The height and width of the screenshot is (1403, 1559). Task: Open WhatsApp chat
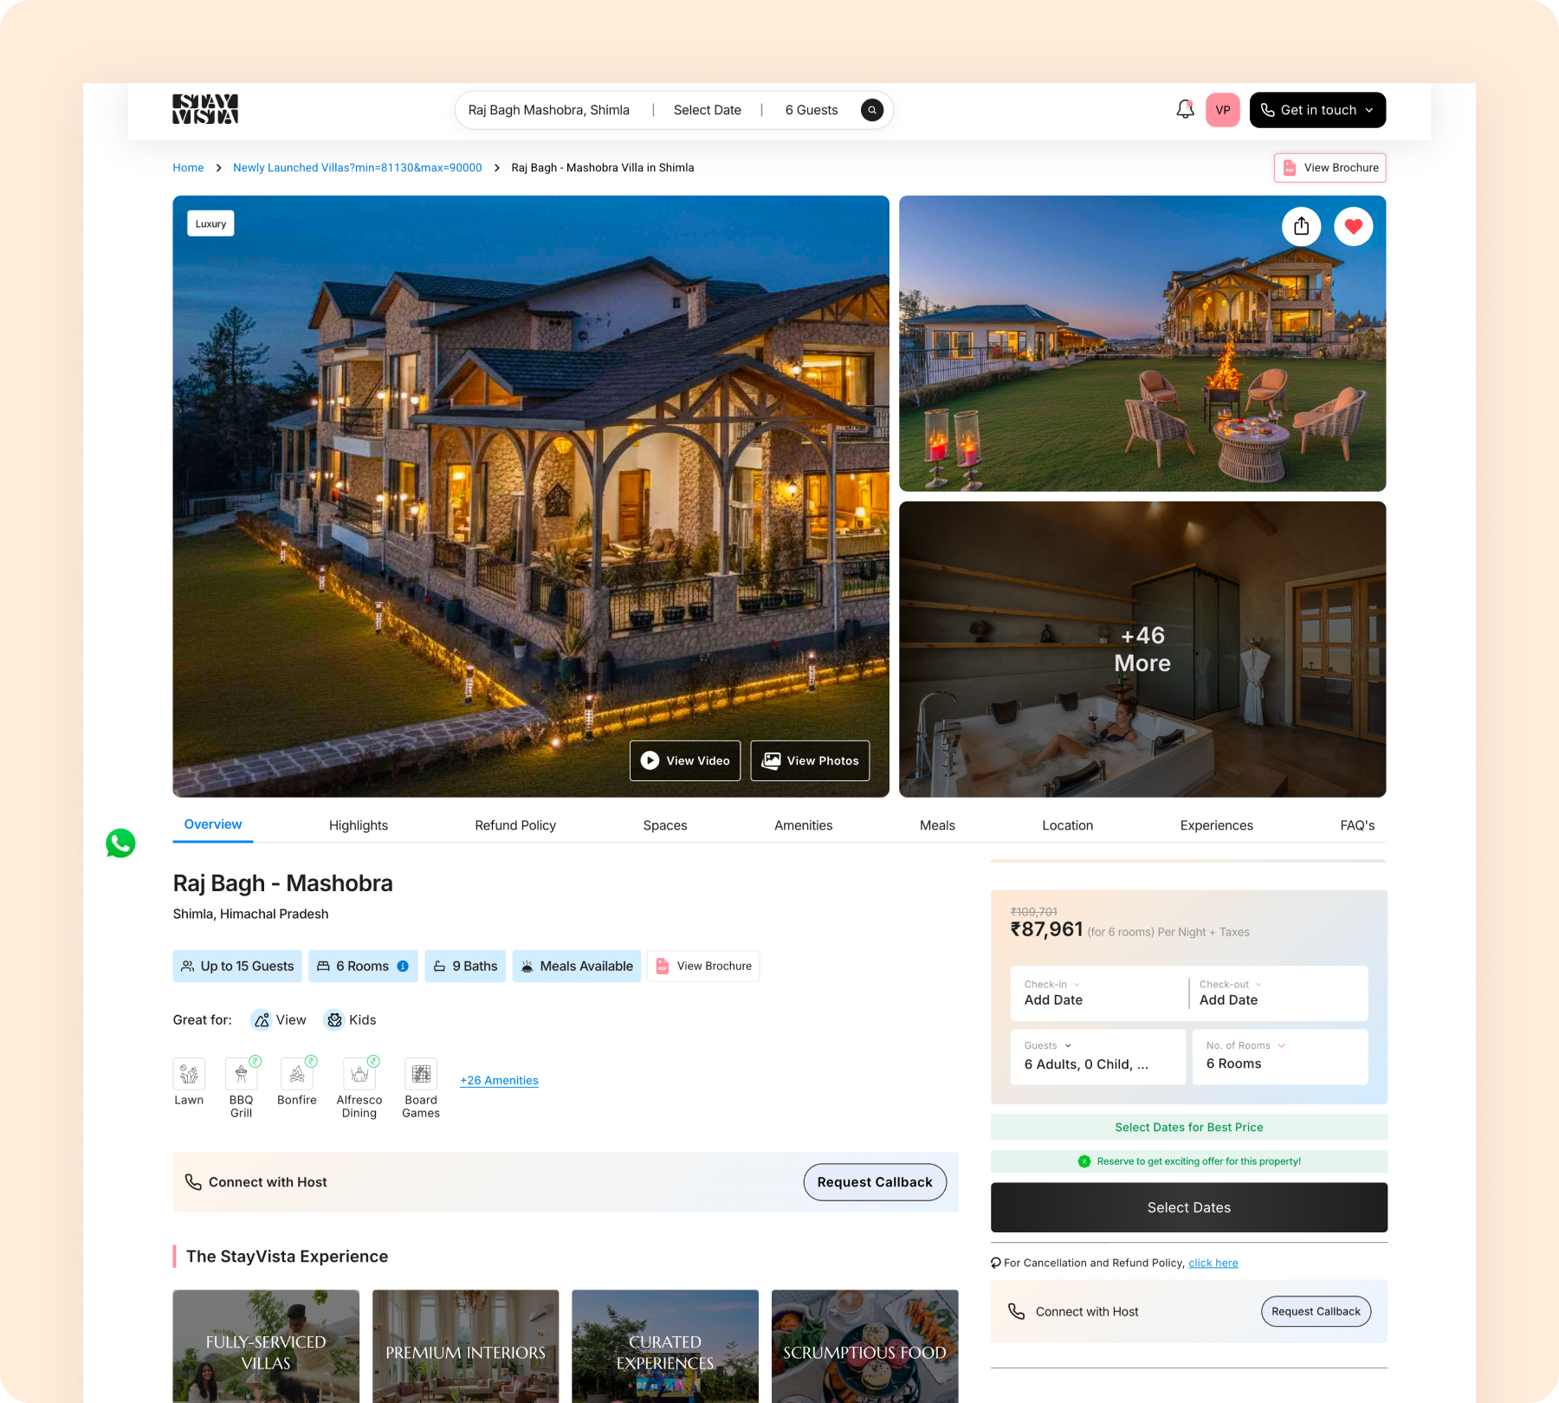tap(120, 844)
